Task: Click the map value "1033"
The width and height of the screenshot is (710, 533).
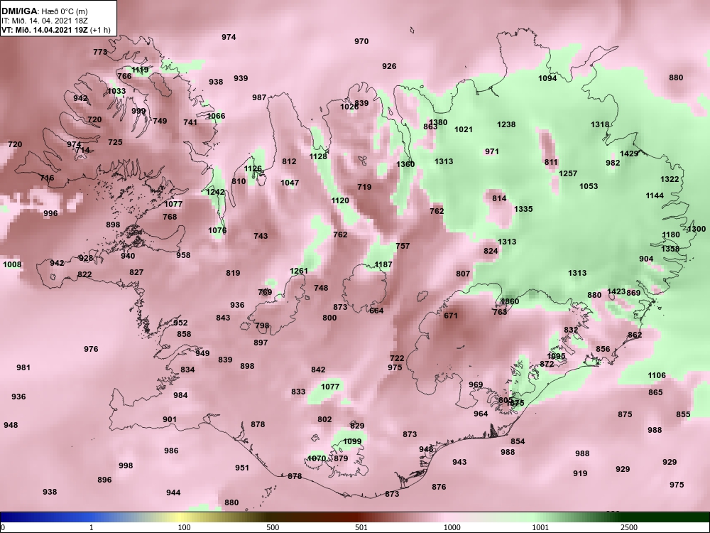Action: (116, 91)
